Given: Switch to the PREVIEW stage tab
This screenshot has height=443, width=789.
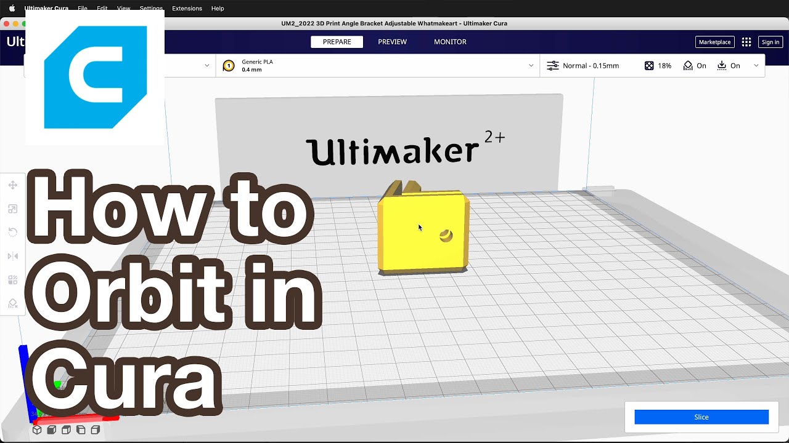Looking at the screenshot, I should 393,42.
